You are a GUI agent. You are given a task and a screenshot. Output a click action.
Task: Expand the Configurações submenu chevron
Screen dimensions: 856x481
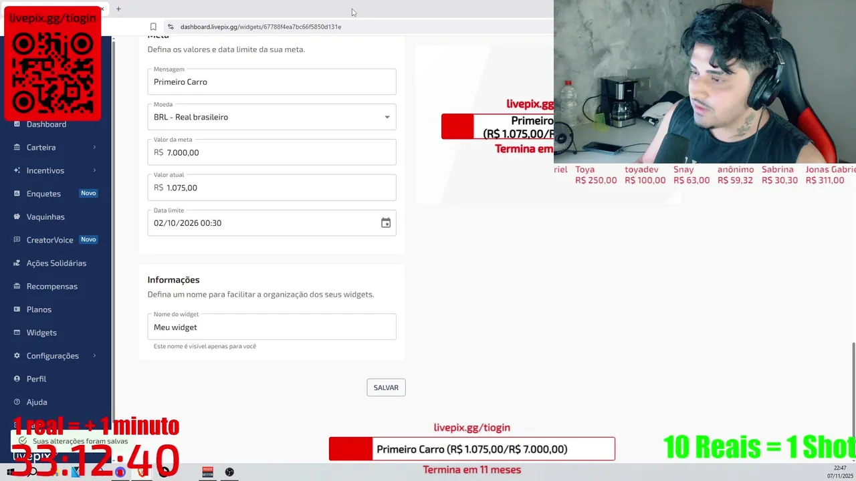tap(94, 355)
